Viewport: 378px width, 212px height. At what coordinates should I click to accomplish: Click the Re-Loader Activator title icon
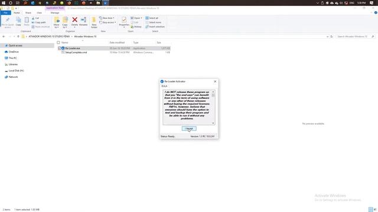(x=162, y=81)
